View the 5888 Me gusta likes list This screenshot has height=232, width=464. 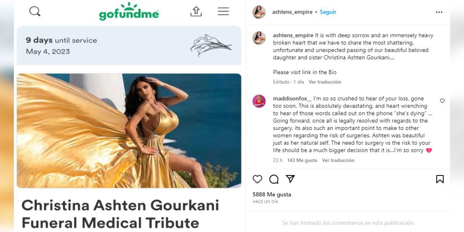point(272,194)
